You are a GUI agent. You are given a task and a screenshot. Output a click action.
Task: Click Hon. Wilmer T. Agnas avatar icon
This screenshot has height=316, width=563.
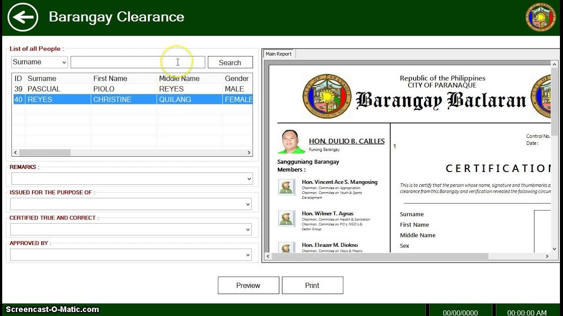(286, 218)
